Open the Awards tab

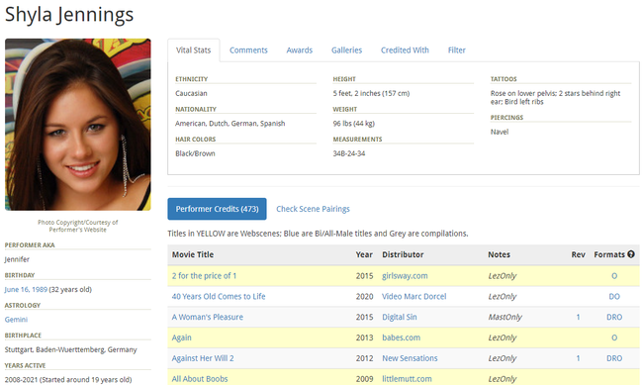300,50
